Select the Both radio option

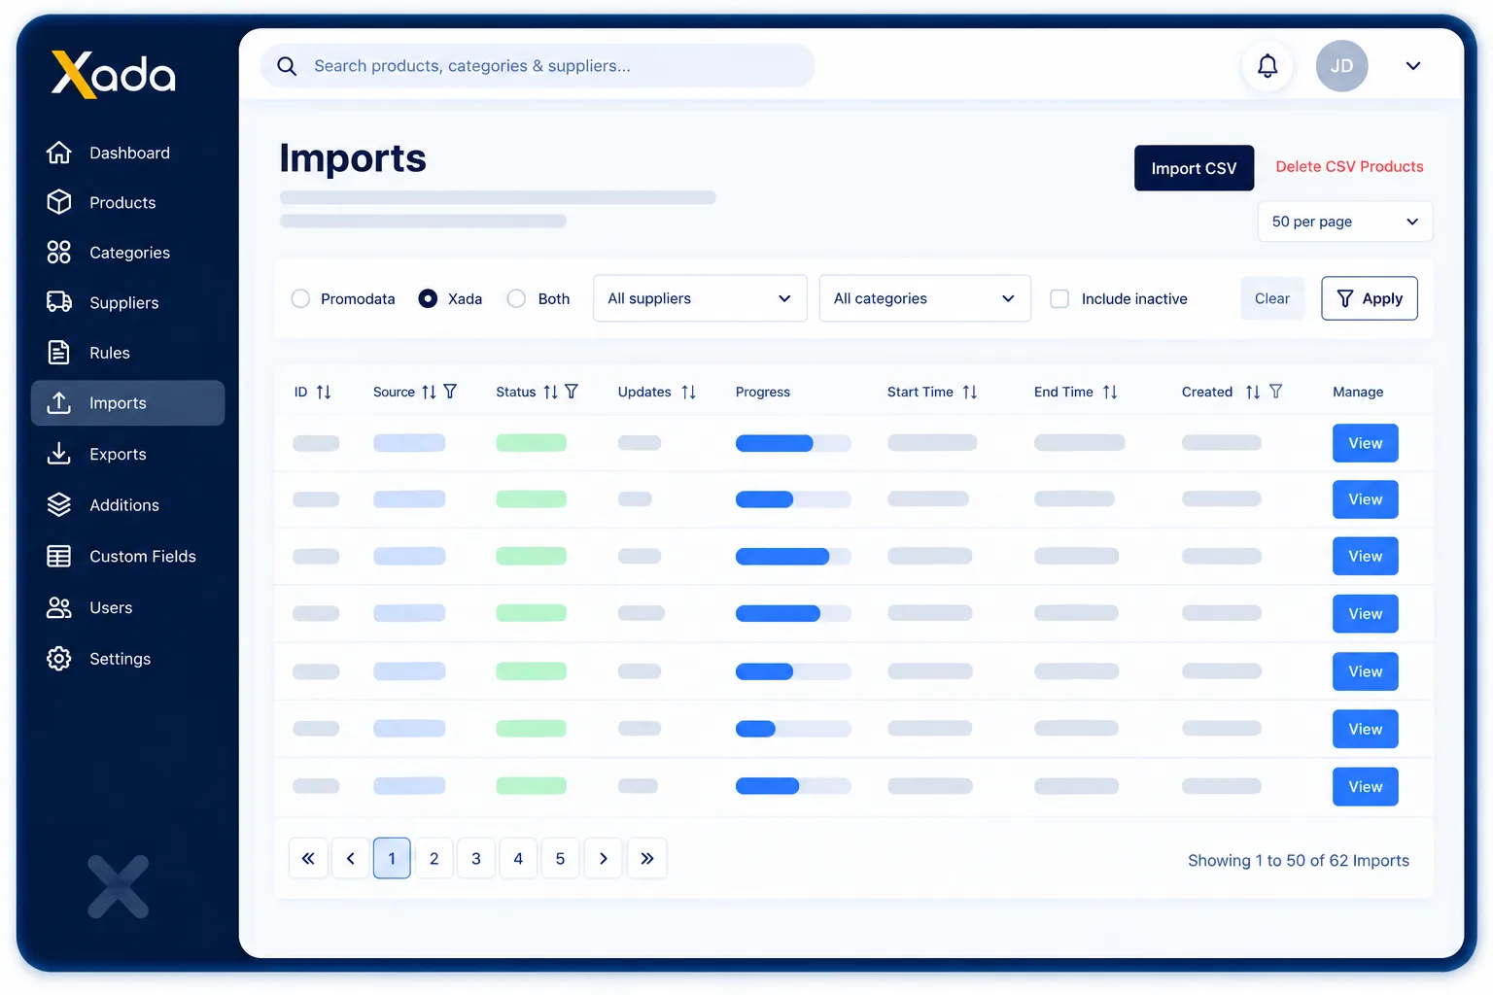tap(516, 298)
